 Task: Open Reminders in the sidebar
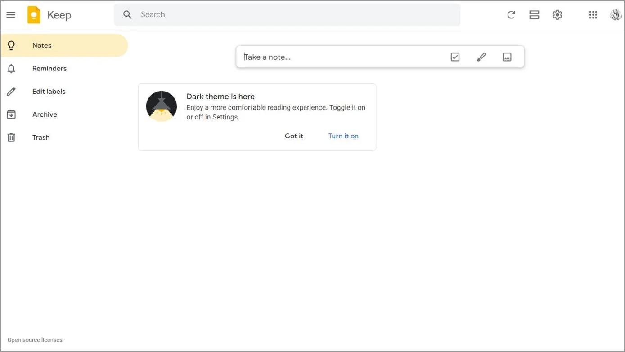64,68
